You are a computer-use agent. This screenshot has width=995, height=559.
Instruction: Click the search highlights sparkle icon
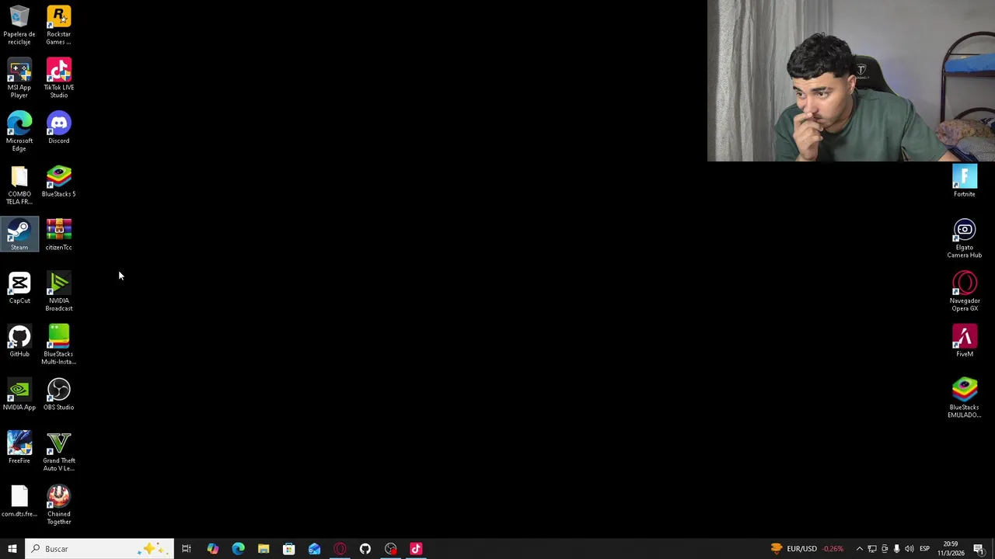point(152,549)
